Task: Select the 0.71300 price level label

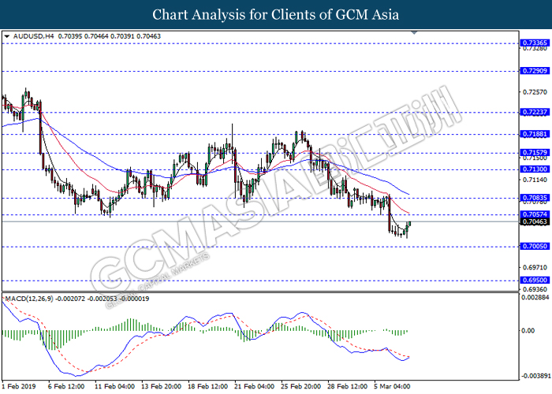Action: pyautogui.click(x=535, y=169)
